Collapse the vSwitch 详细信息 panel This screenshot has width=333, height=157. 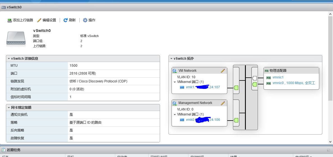point(9,59)
